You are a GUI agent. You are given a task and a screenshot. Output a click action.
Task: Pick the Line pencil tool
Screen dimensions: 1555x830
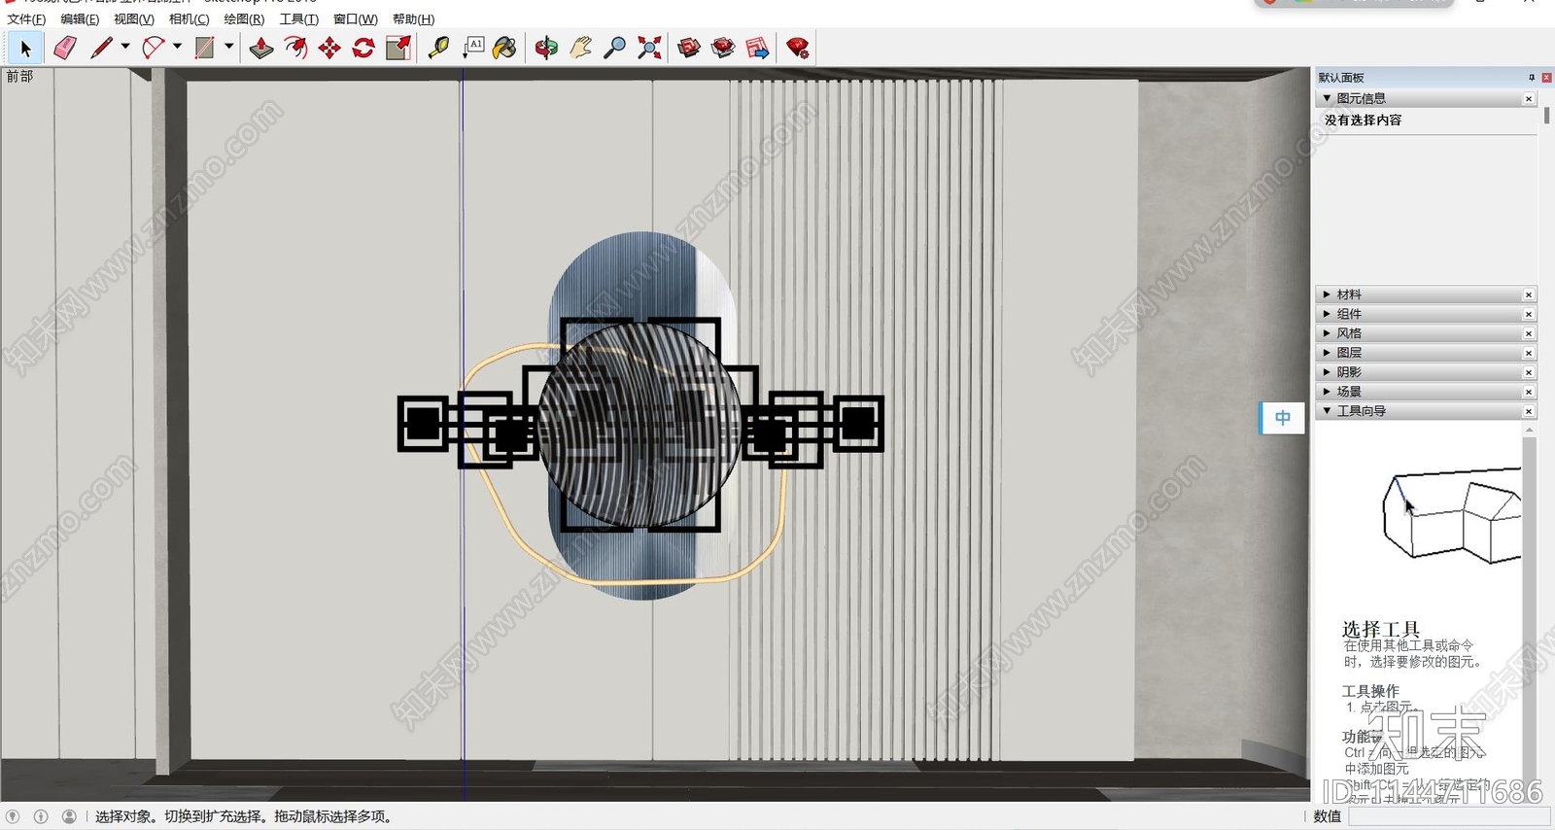pos(101,48)
